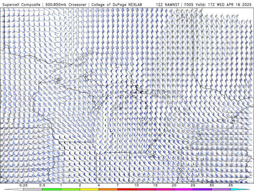Click the crimson 10–15 legend color segment

[146, 189]
